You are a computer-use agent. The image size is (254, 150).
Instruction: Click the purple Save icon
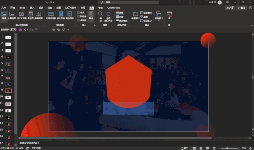[20, 30]
